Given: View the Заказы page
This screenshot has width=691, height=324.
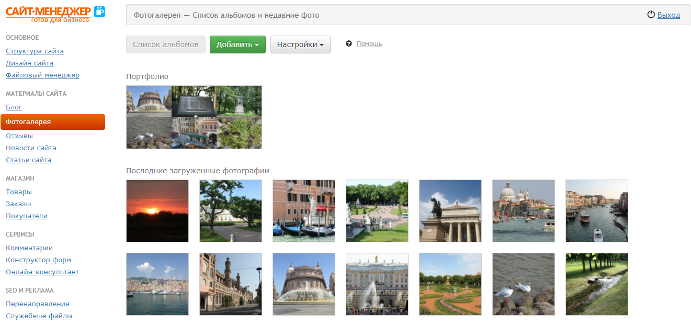Looking at the screenshot, I should (18, 204).
